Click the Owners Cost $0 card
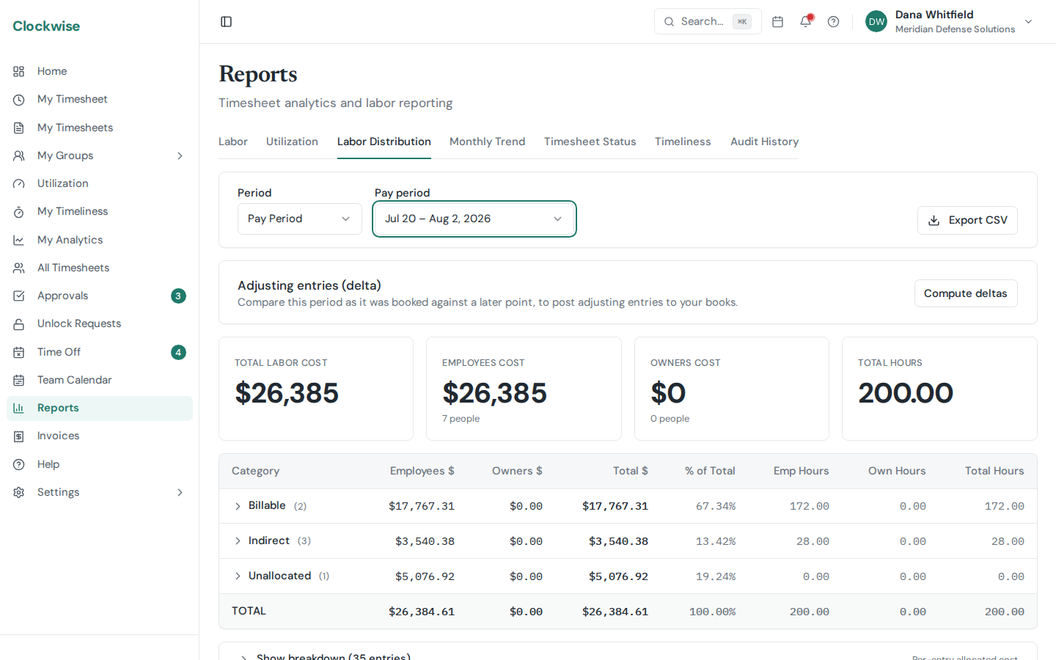1056x660 pixels. click(732, 389)
